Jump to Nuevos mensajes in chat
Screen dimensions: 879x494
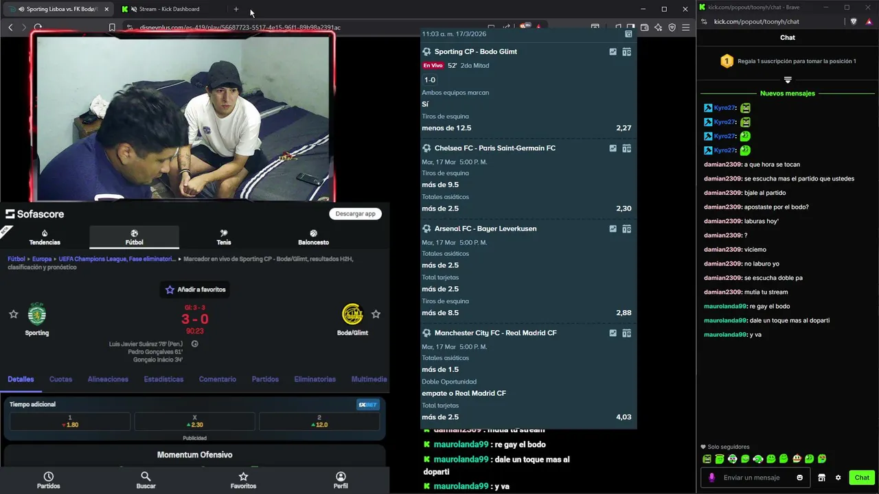(x=788, y=93)
